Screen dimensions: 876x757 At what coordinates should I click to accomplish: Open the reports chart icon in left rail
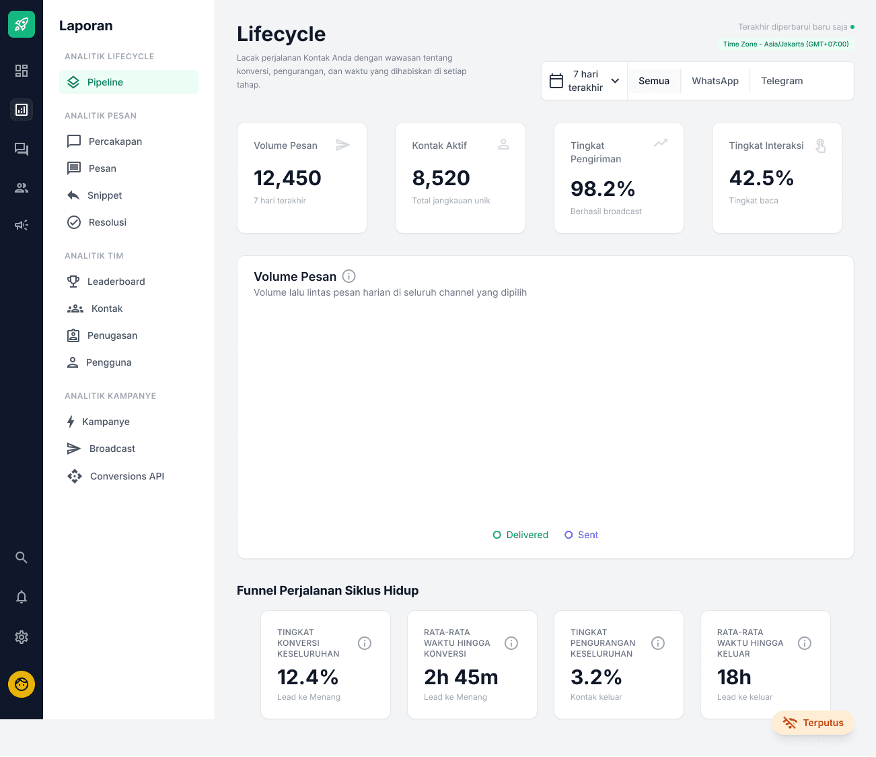click(x=22, y=110)
